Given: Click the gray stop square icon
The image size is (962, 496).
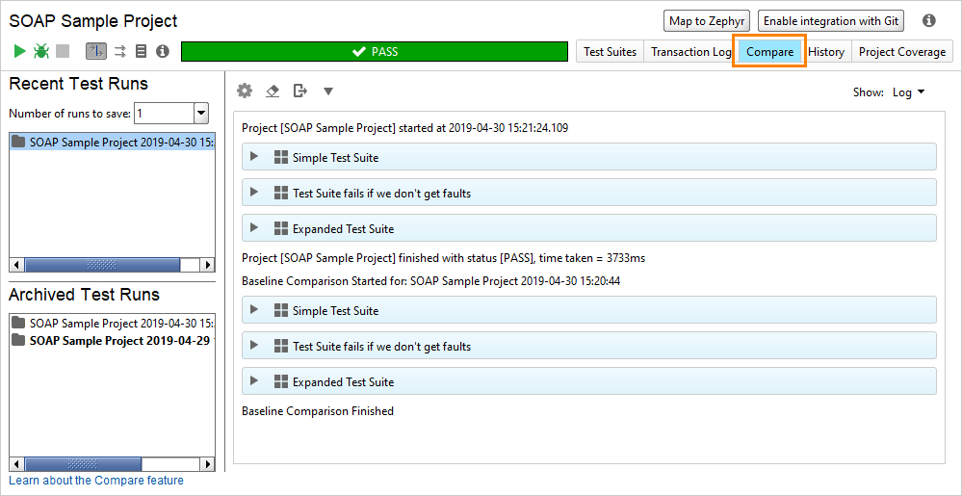Looking at the screenshot, I should point(63,51).
